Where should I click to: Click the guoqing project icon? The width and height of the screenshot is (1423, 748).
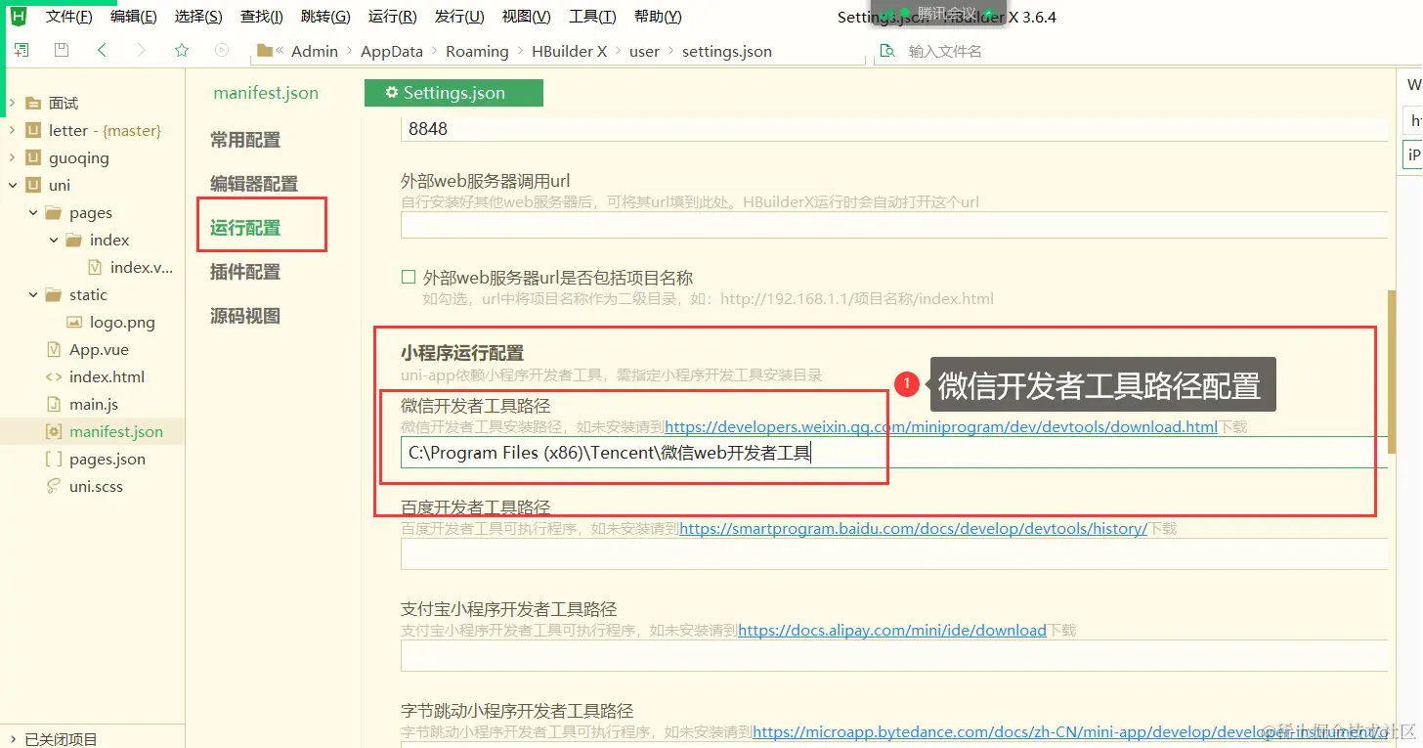(33, 157)
